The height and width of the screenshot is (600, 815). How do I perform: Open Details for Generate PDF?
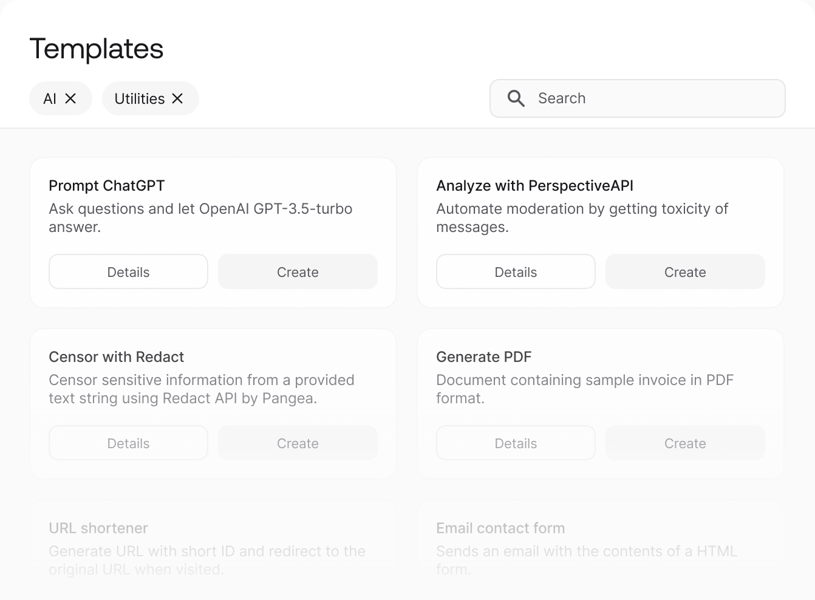tap(516, 443)
